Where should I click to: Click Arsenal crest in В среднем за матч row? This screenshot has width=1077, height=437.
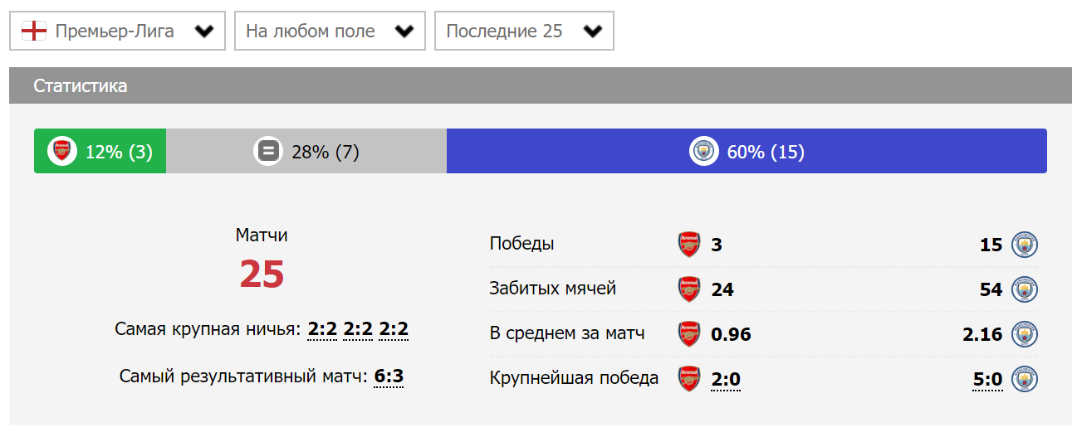point(689,334)
